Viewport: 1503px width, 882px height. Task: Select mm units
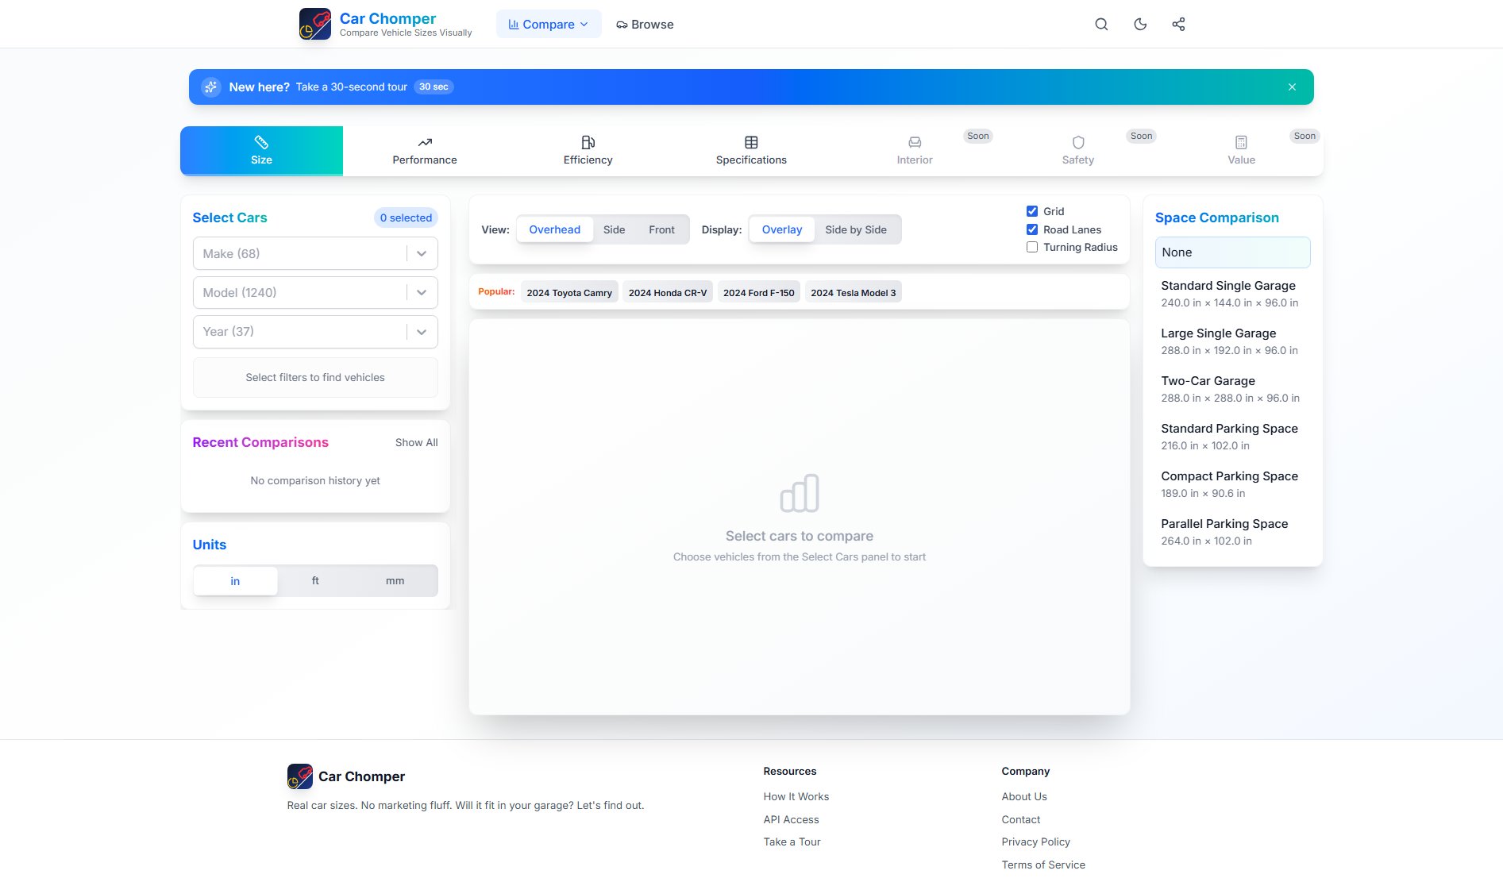[x=395, y=581]
